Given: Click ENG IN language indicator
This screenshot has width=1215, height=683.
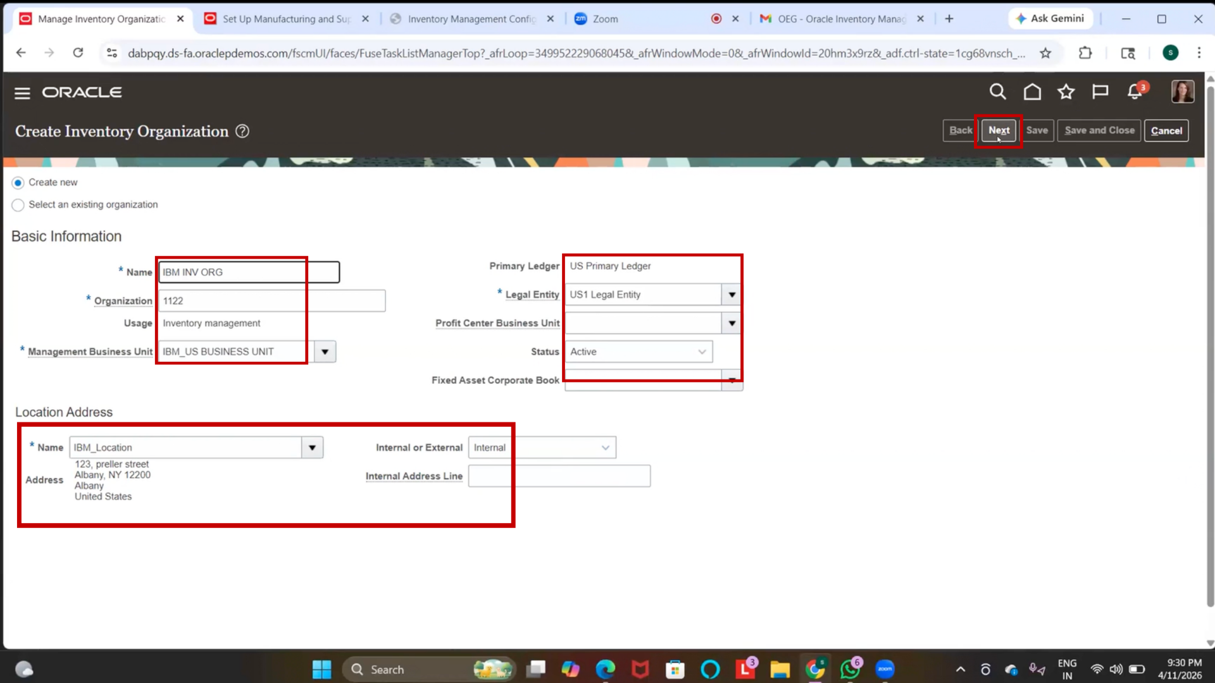Looking at the screenshot, I should [1067, 669].
